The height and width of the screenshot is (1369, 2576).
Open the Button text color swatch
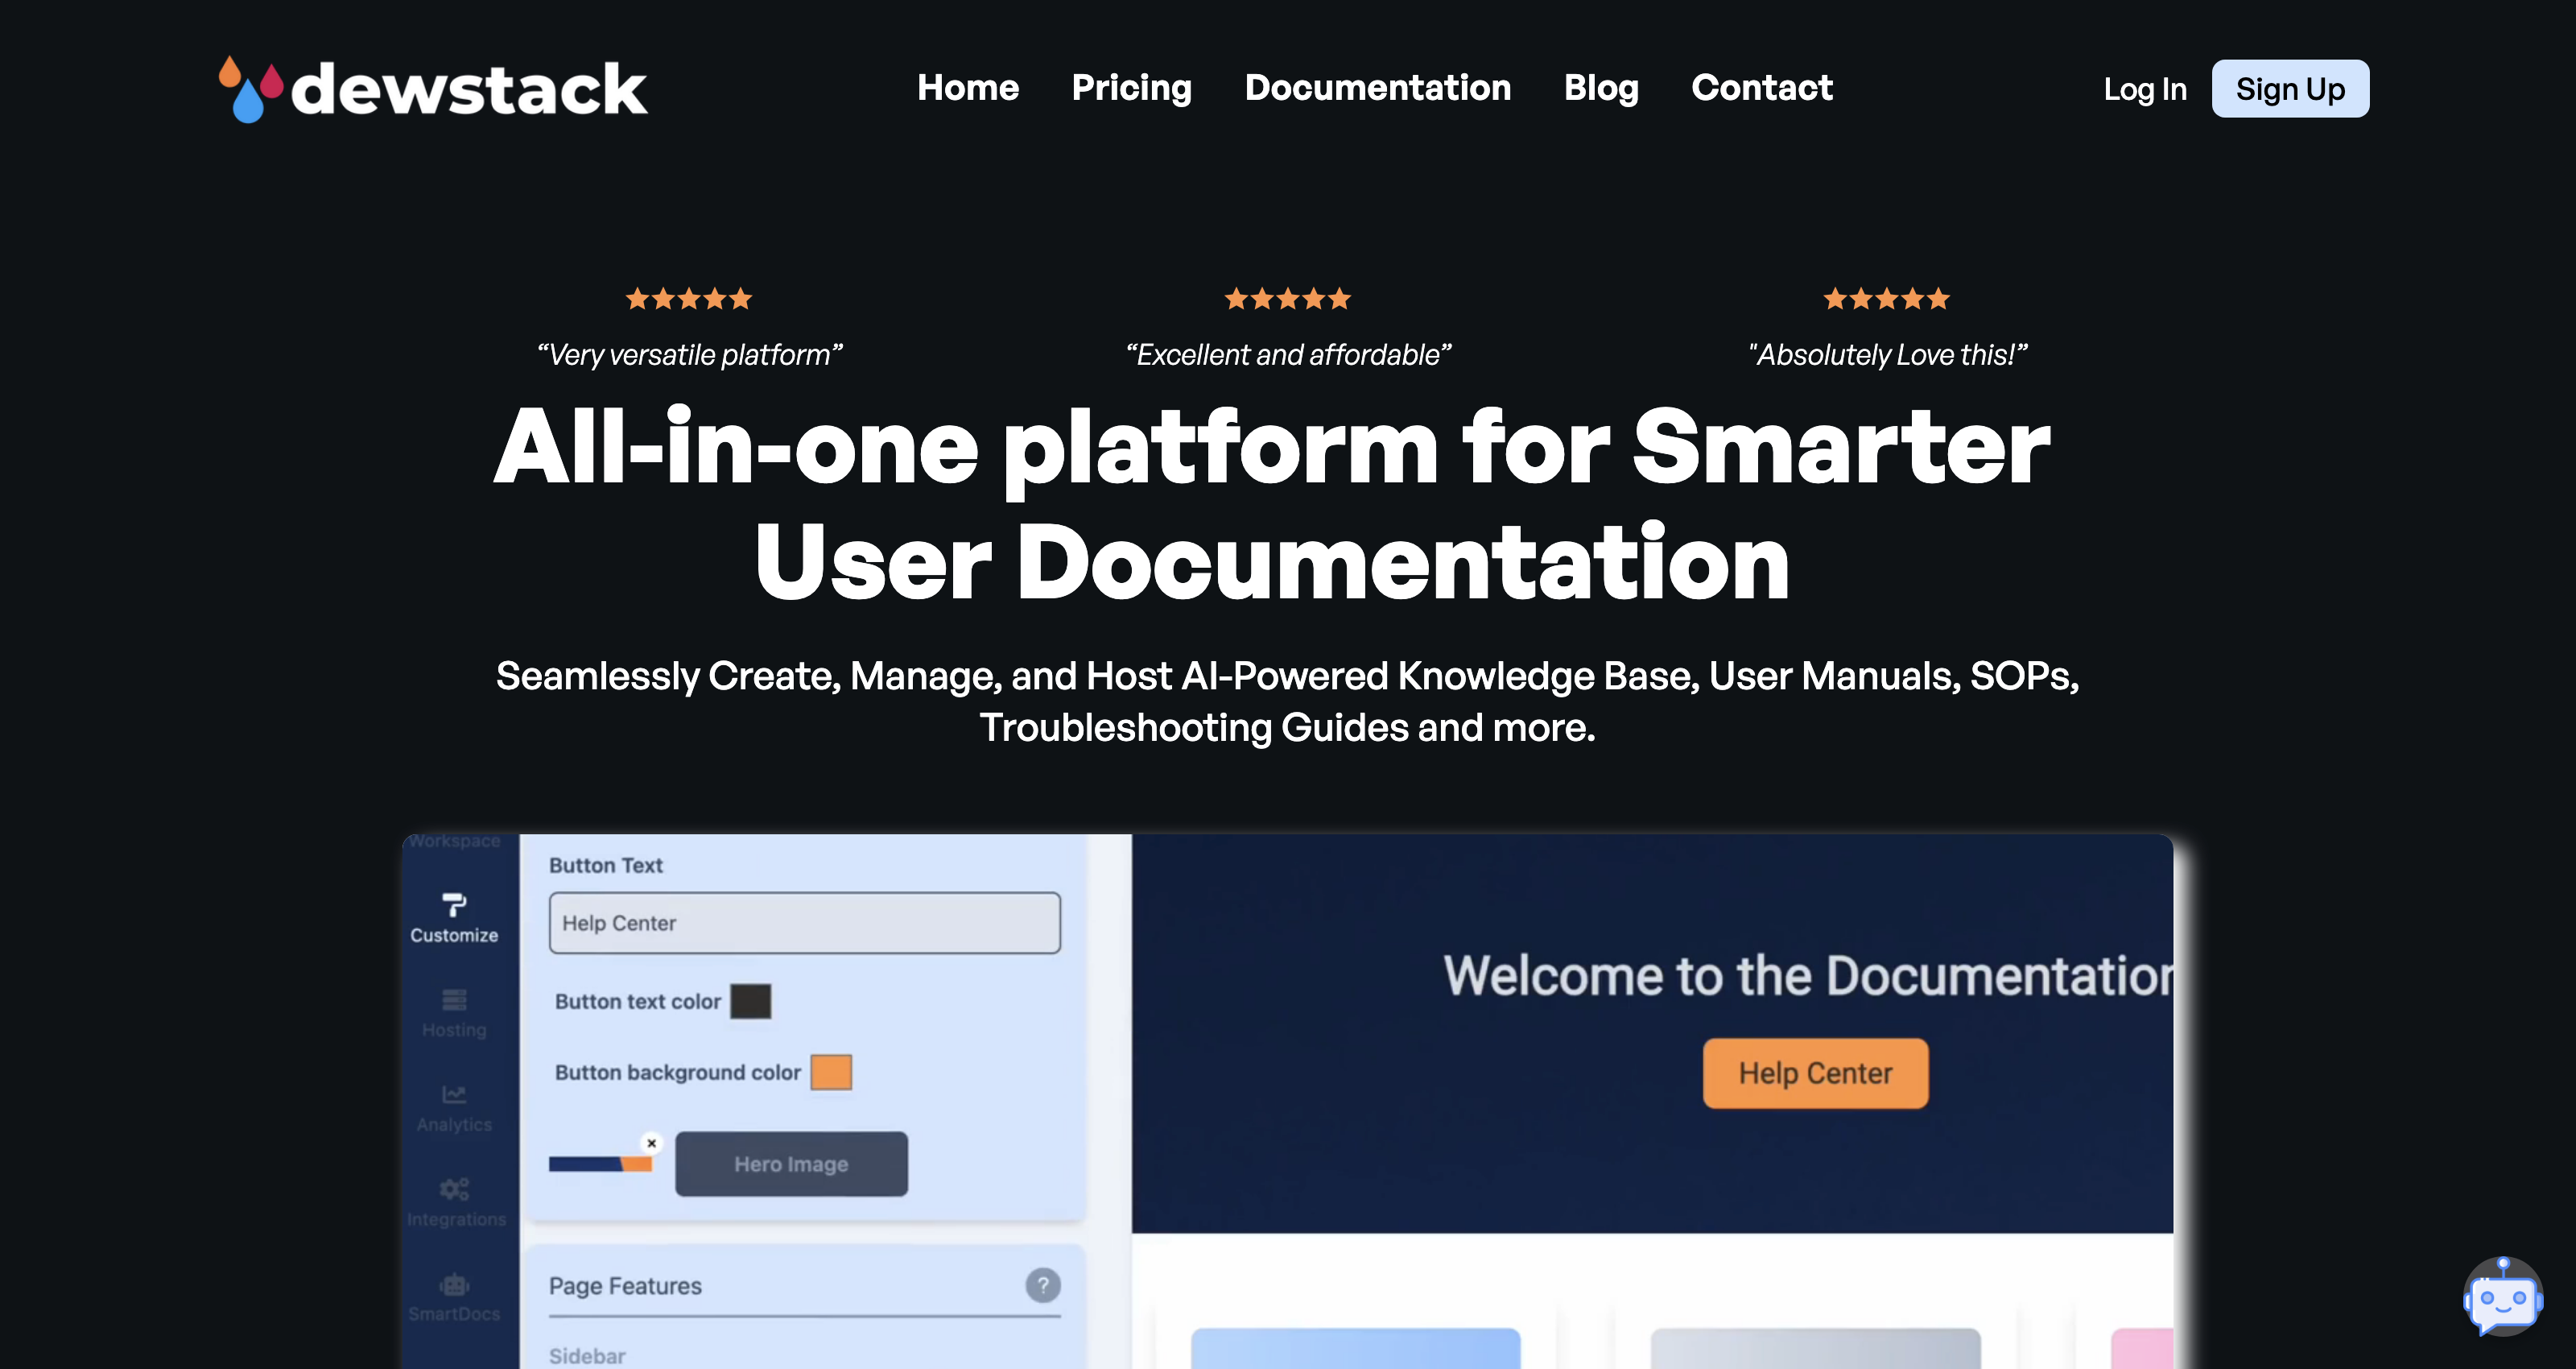[x=750, y=1002]
